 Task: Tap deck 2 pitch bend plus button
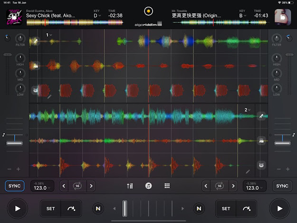pyautogui.click(x=287, y=169)
